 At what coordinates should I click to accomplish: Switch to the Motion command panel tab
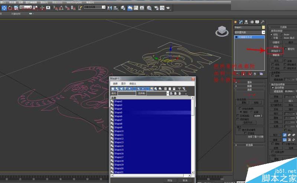[252, 22]
